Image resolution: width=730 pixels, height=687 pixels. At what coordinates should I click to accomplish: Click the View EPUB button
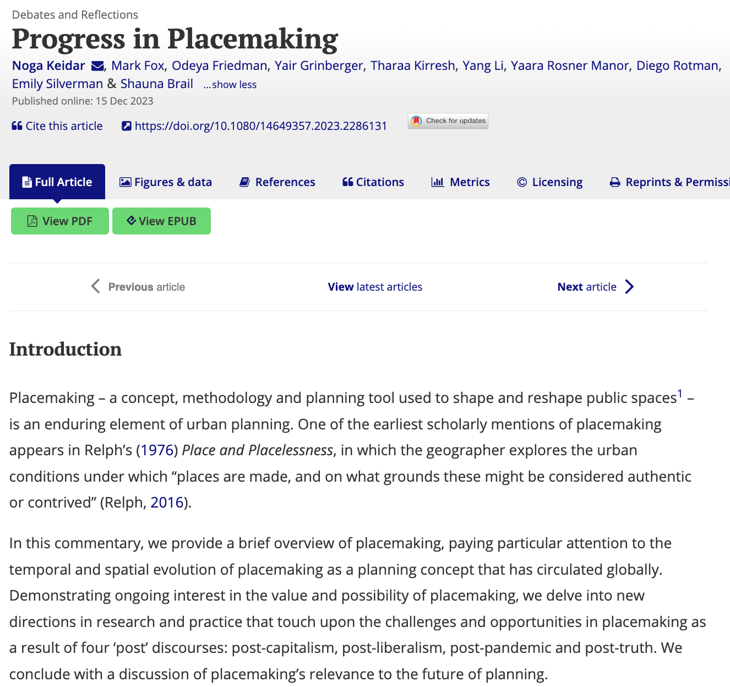point(161,221)
